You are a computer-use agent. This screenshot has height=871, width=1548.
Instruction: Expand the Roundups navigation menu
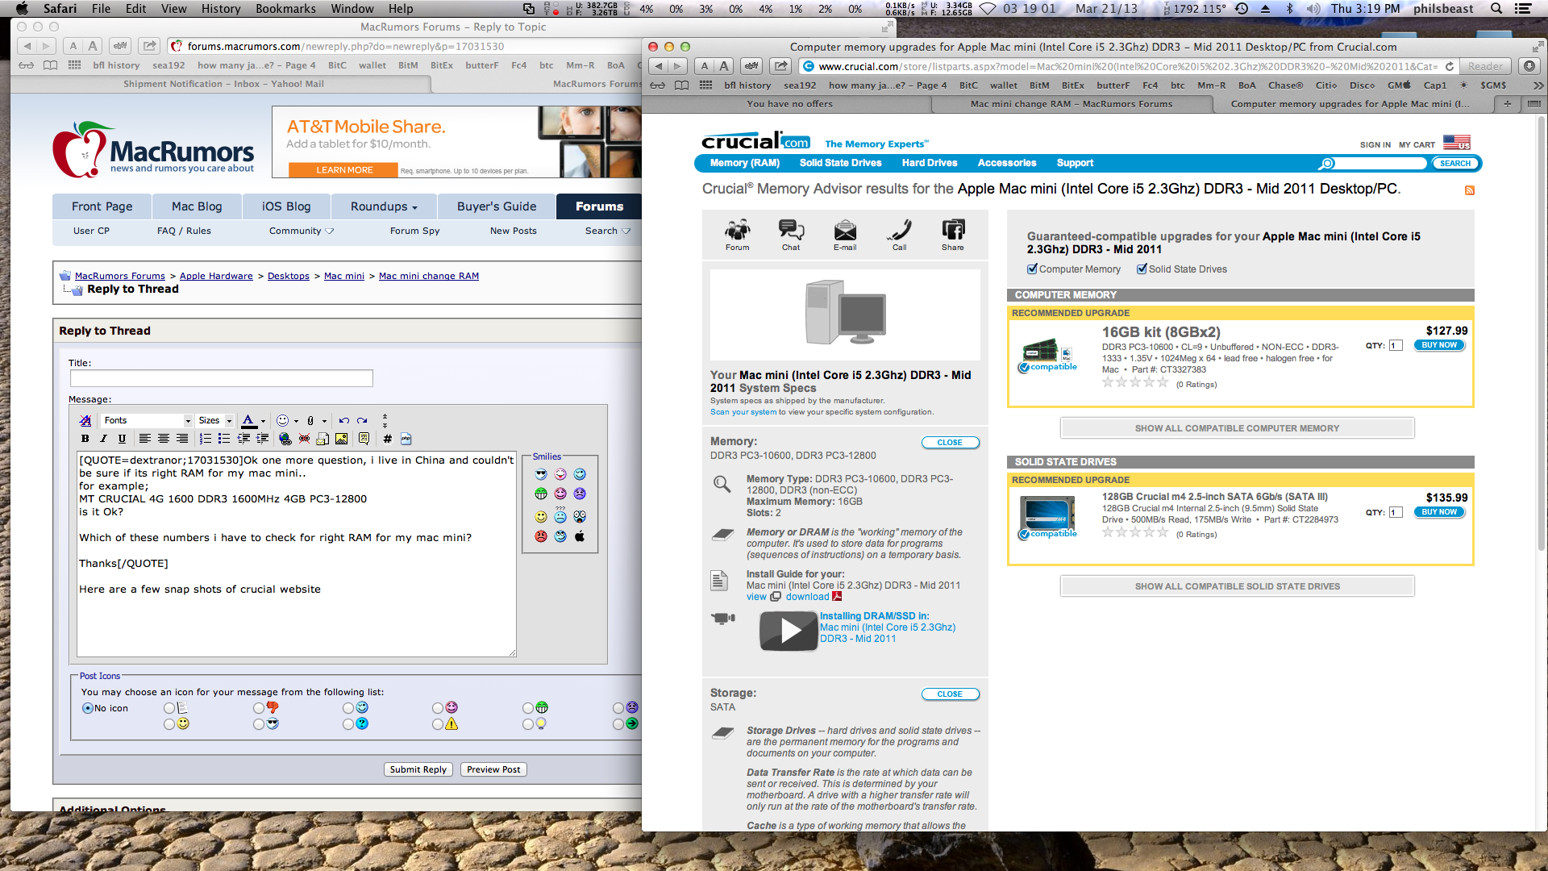[384, 206]
